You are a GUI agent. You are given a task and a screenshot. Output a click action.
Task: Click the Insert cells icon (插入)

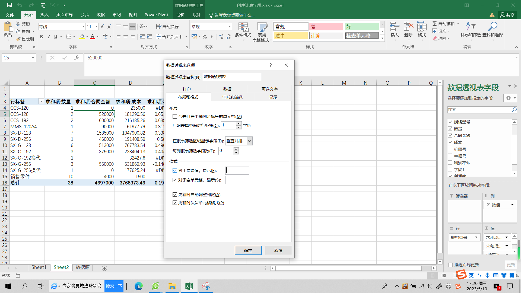(395, 27)
